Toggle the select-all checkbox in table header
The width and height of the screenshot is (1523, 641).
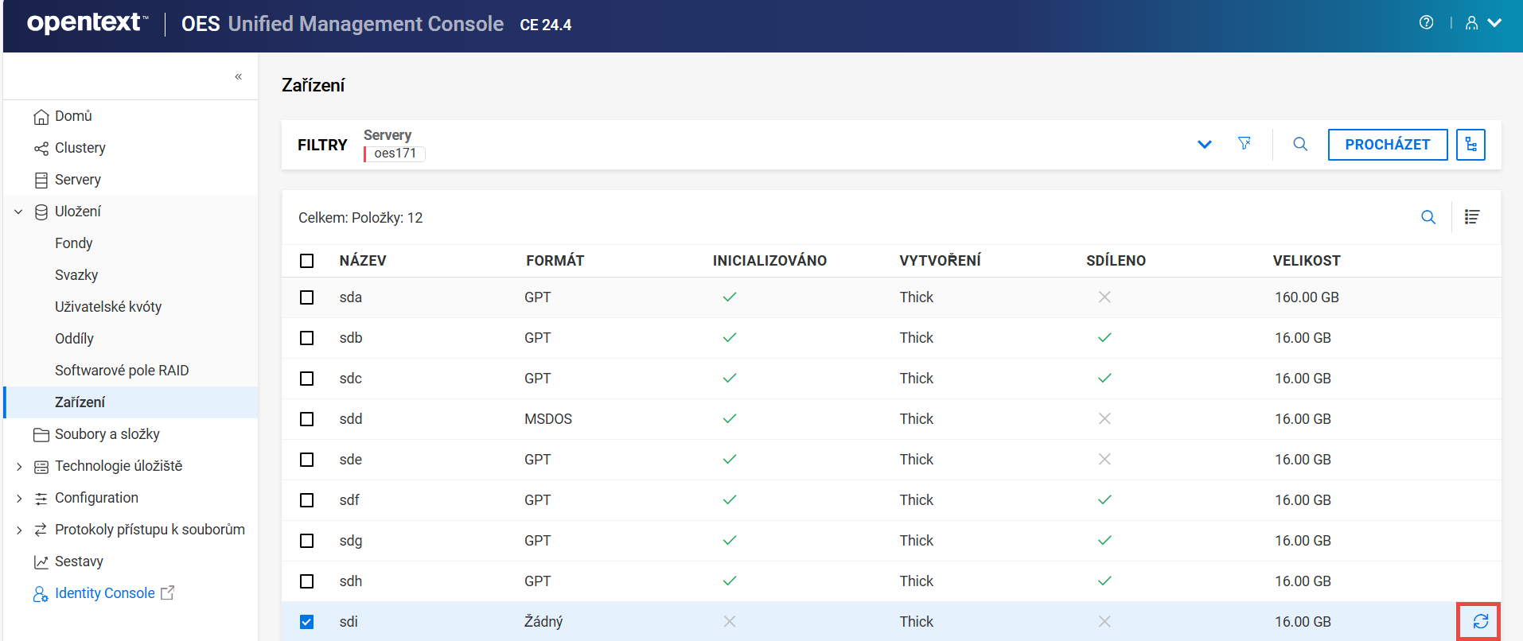coord(307,261)
